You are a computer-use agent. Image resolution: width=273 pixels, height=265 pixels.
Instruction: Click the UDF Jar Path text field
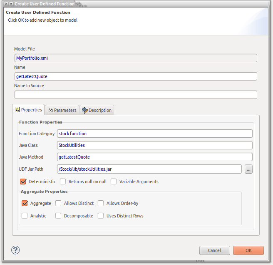149,169
